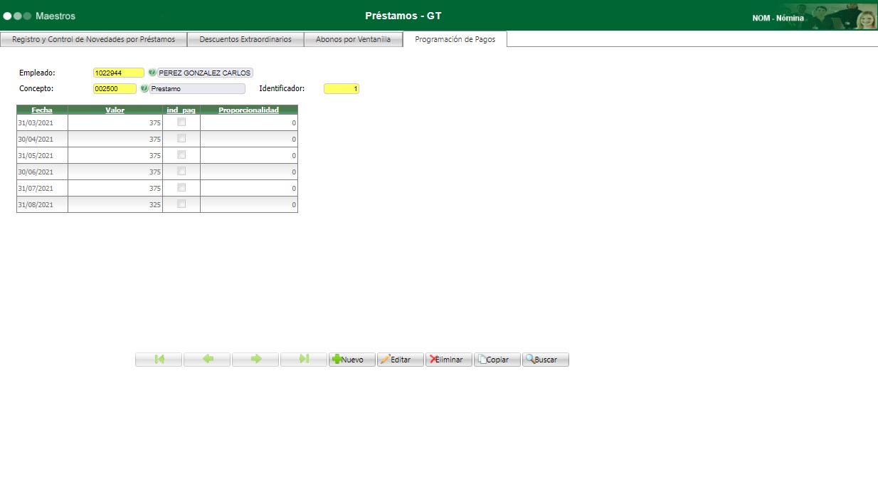Toggle ind_pag checkbox for 31/03/2021
878x497 pixels.
pyautogui.click(x=181, y=122)
